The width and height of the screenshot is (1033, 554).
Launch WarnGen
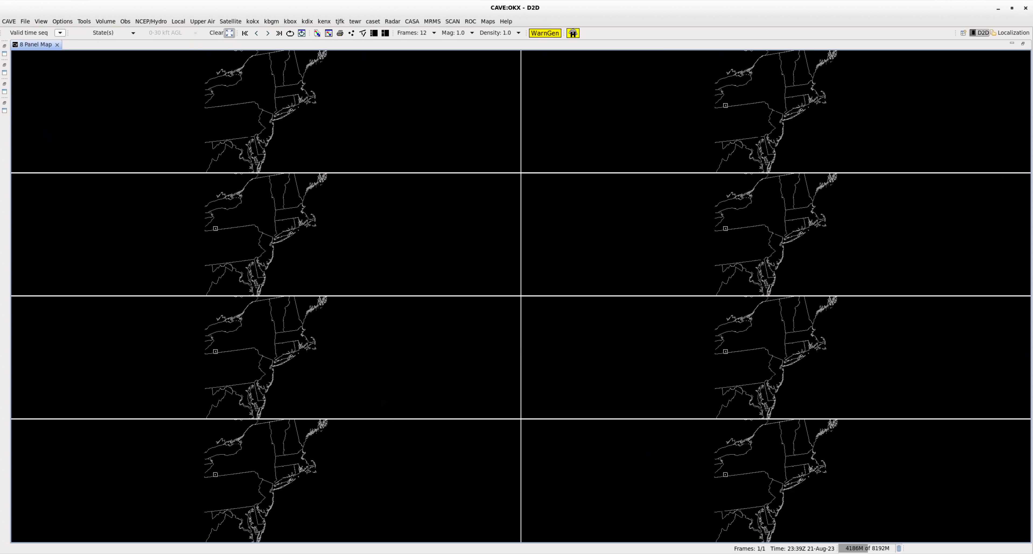[x=545, y=33]
